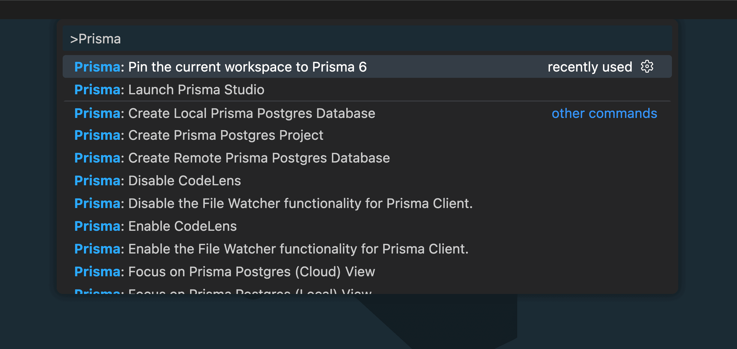This screenshot has height=349, width=737.
Task: Disable the File Watcher for Prisma Client
Action: (x=274, y=203)
